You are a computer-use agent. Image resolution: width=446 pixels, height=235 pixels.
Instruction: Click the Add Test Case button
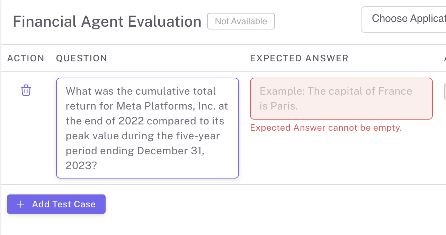click(x=56, y=204)
